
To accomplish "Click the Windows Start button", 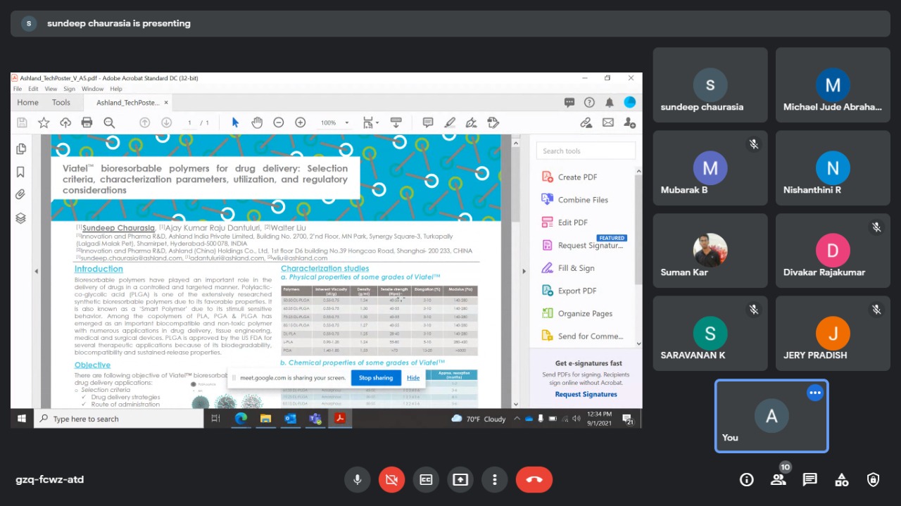I will (22, 419).
